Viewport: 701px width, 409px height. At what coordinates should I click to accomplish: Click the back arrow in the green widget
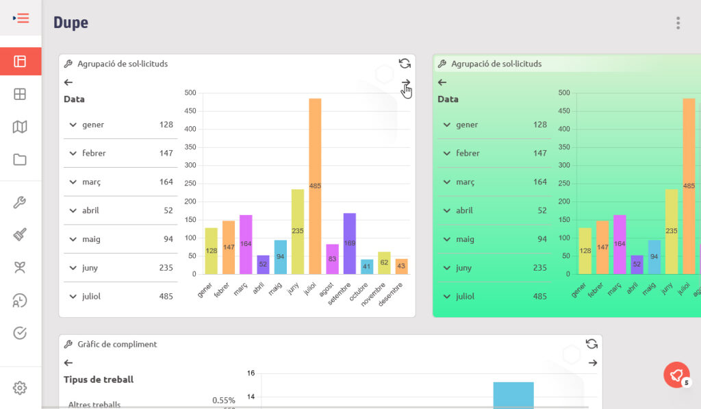coord(442,82)
